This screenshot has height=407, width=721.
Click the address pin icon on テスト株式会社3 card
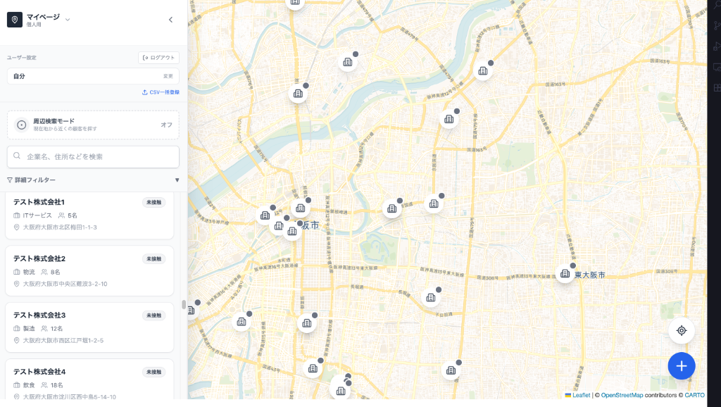pyautogui.click(x=15, y=340)
